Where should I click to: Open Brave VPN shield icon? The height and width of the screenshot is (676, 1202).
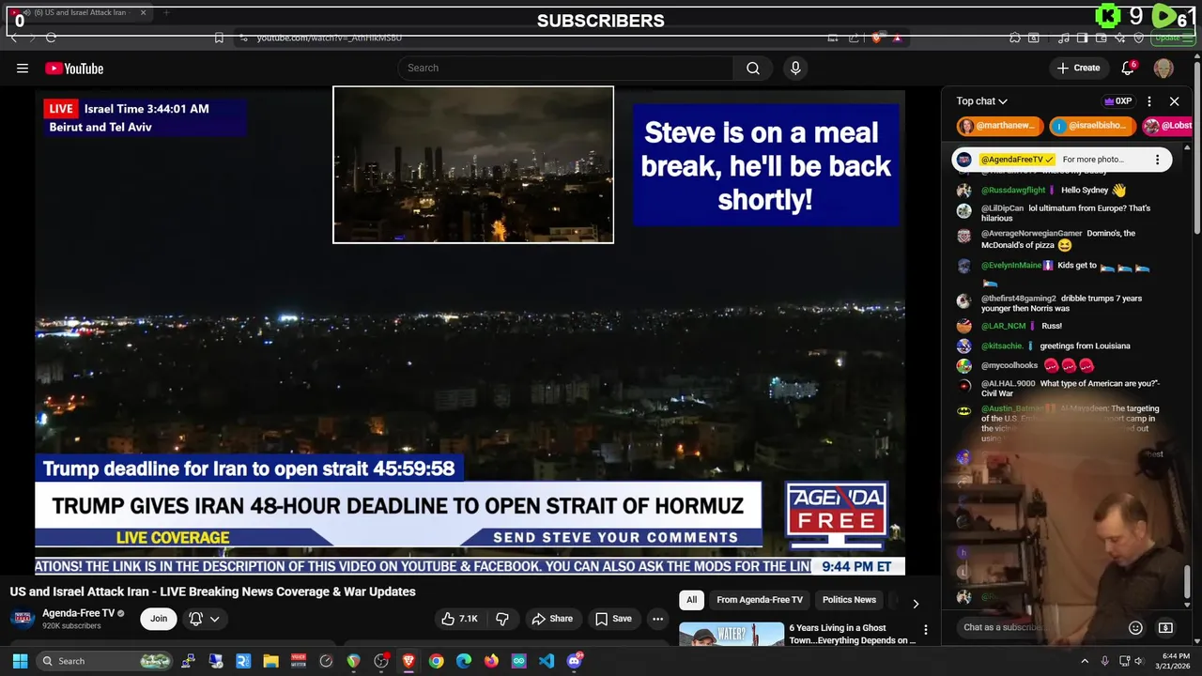tap(1139, 38)
